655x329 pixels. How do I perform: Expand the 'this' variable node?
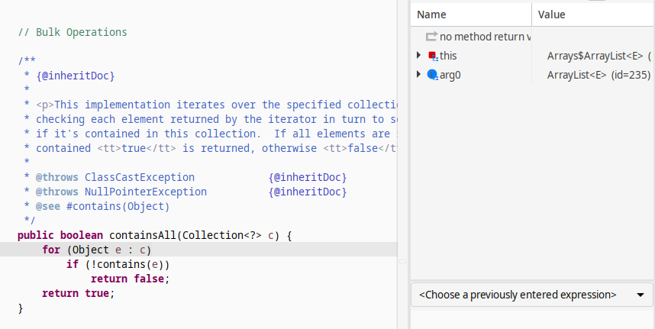coord(418,56)
